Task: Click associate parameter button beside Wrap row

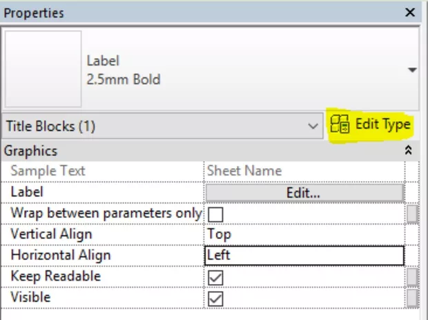Action: [x=412, y=214]
